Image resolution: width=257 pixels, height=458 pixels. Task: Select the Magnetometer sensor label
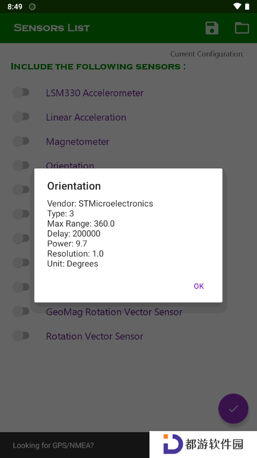tap(77, 142)
